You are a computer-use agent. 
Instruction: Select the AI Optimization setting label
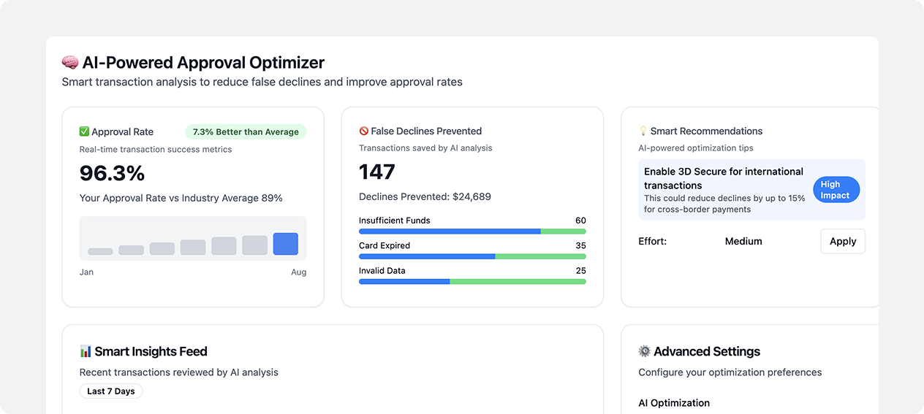(674, 403)
